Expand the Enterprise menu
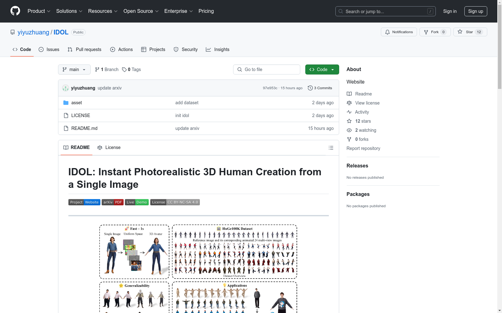Image resolution: width=502 pixels, height=313 pixels. click(179, 11)
